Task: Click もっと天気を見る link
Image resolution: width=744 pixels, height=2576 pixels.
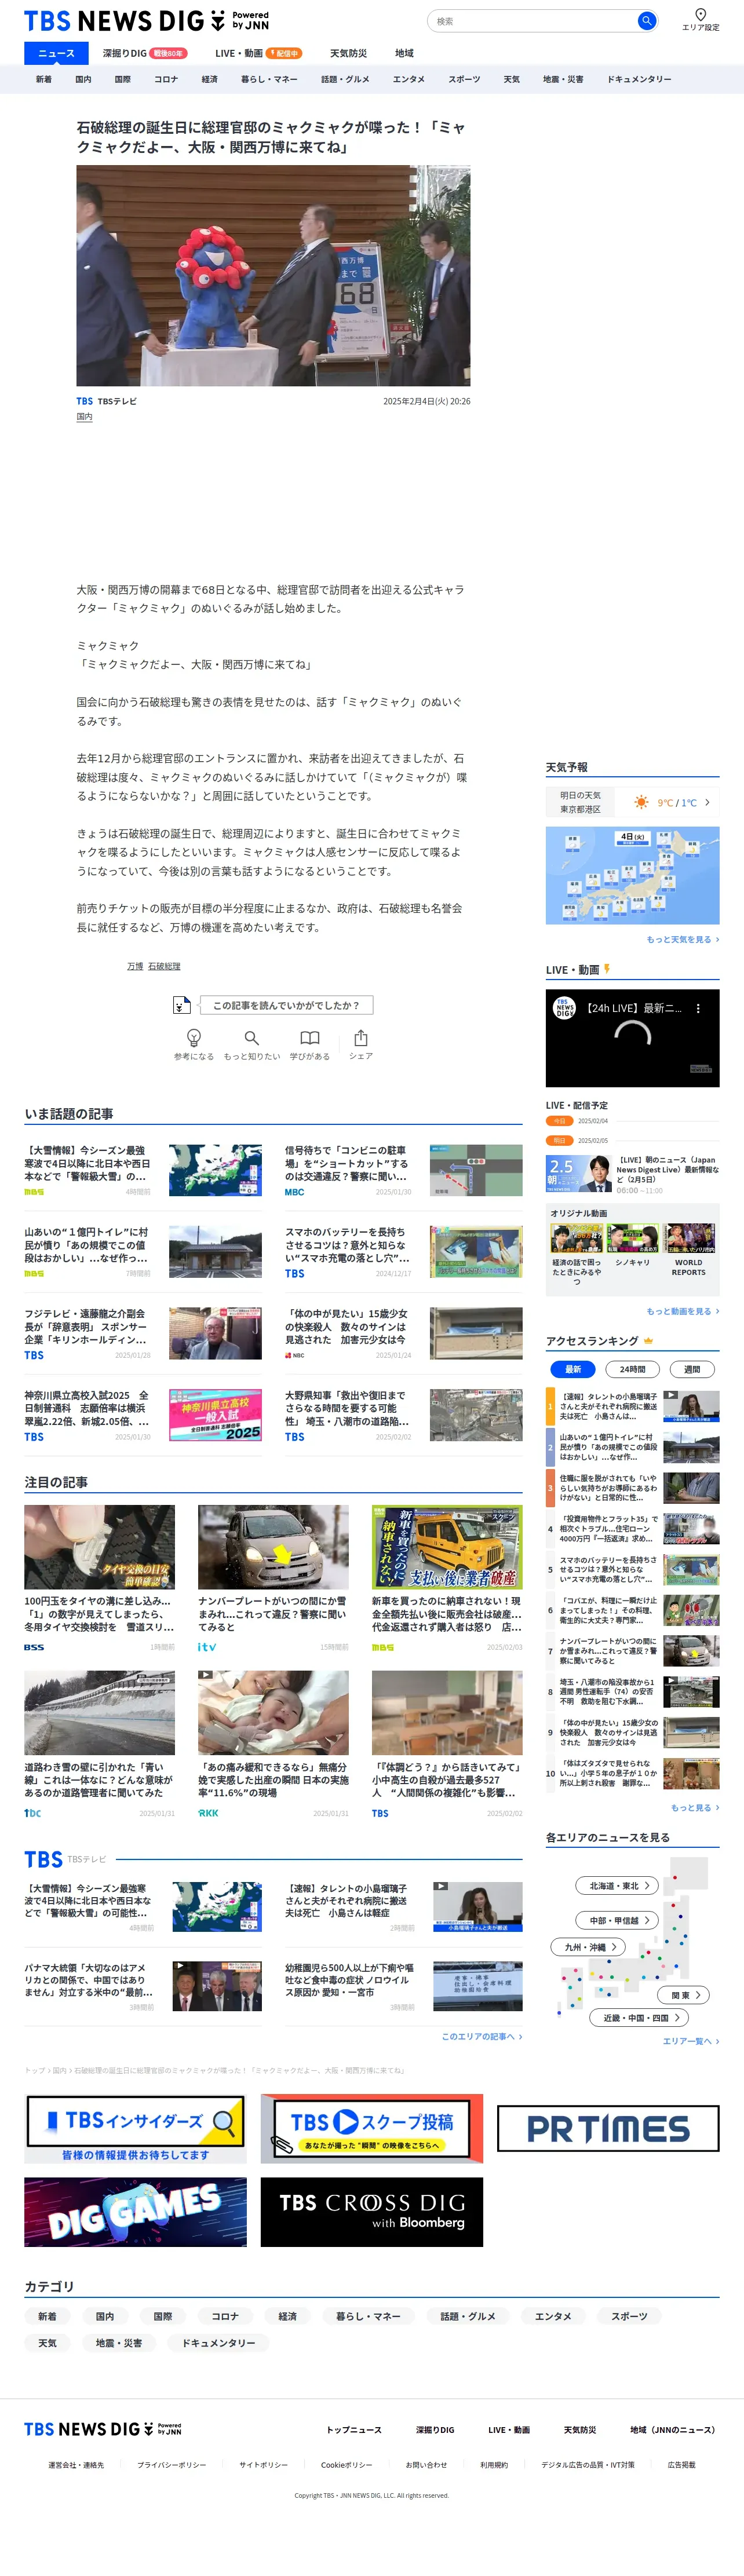Action: 682,939
